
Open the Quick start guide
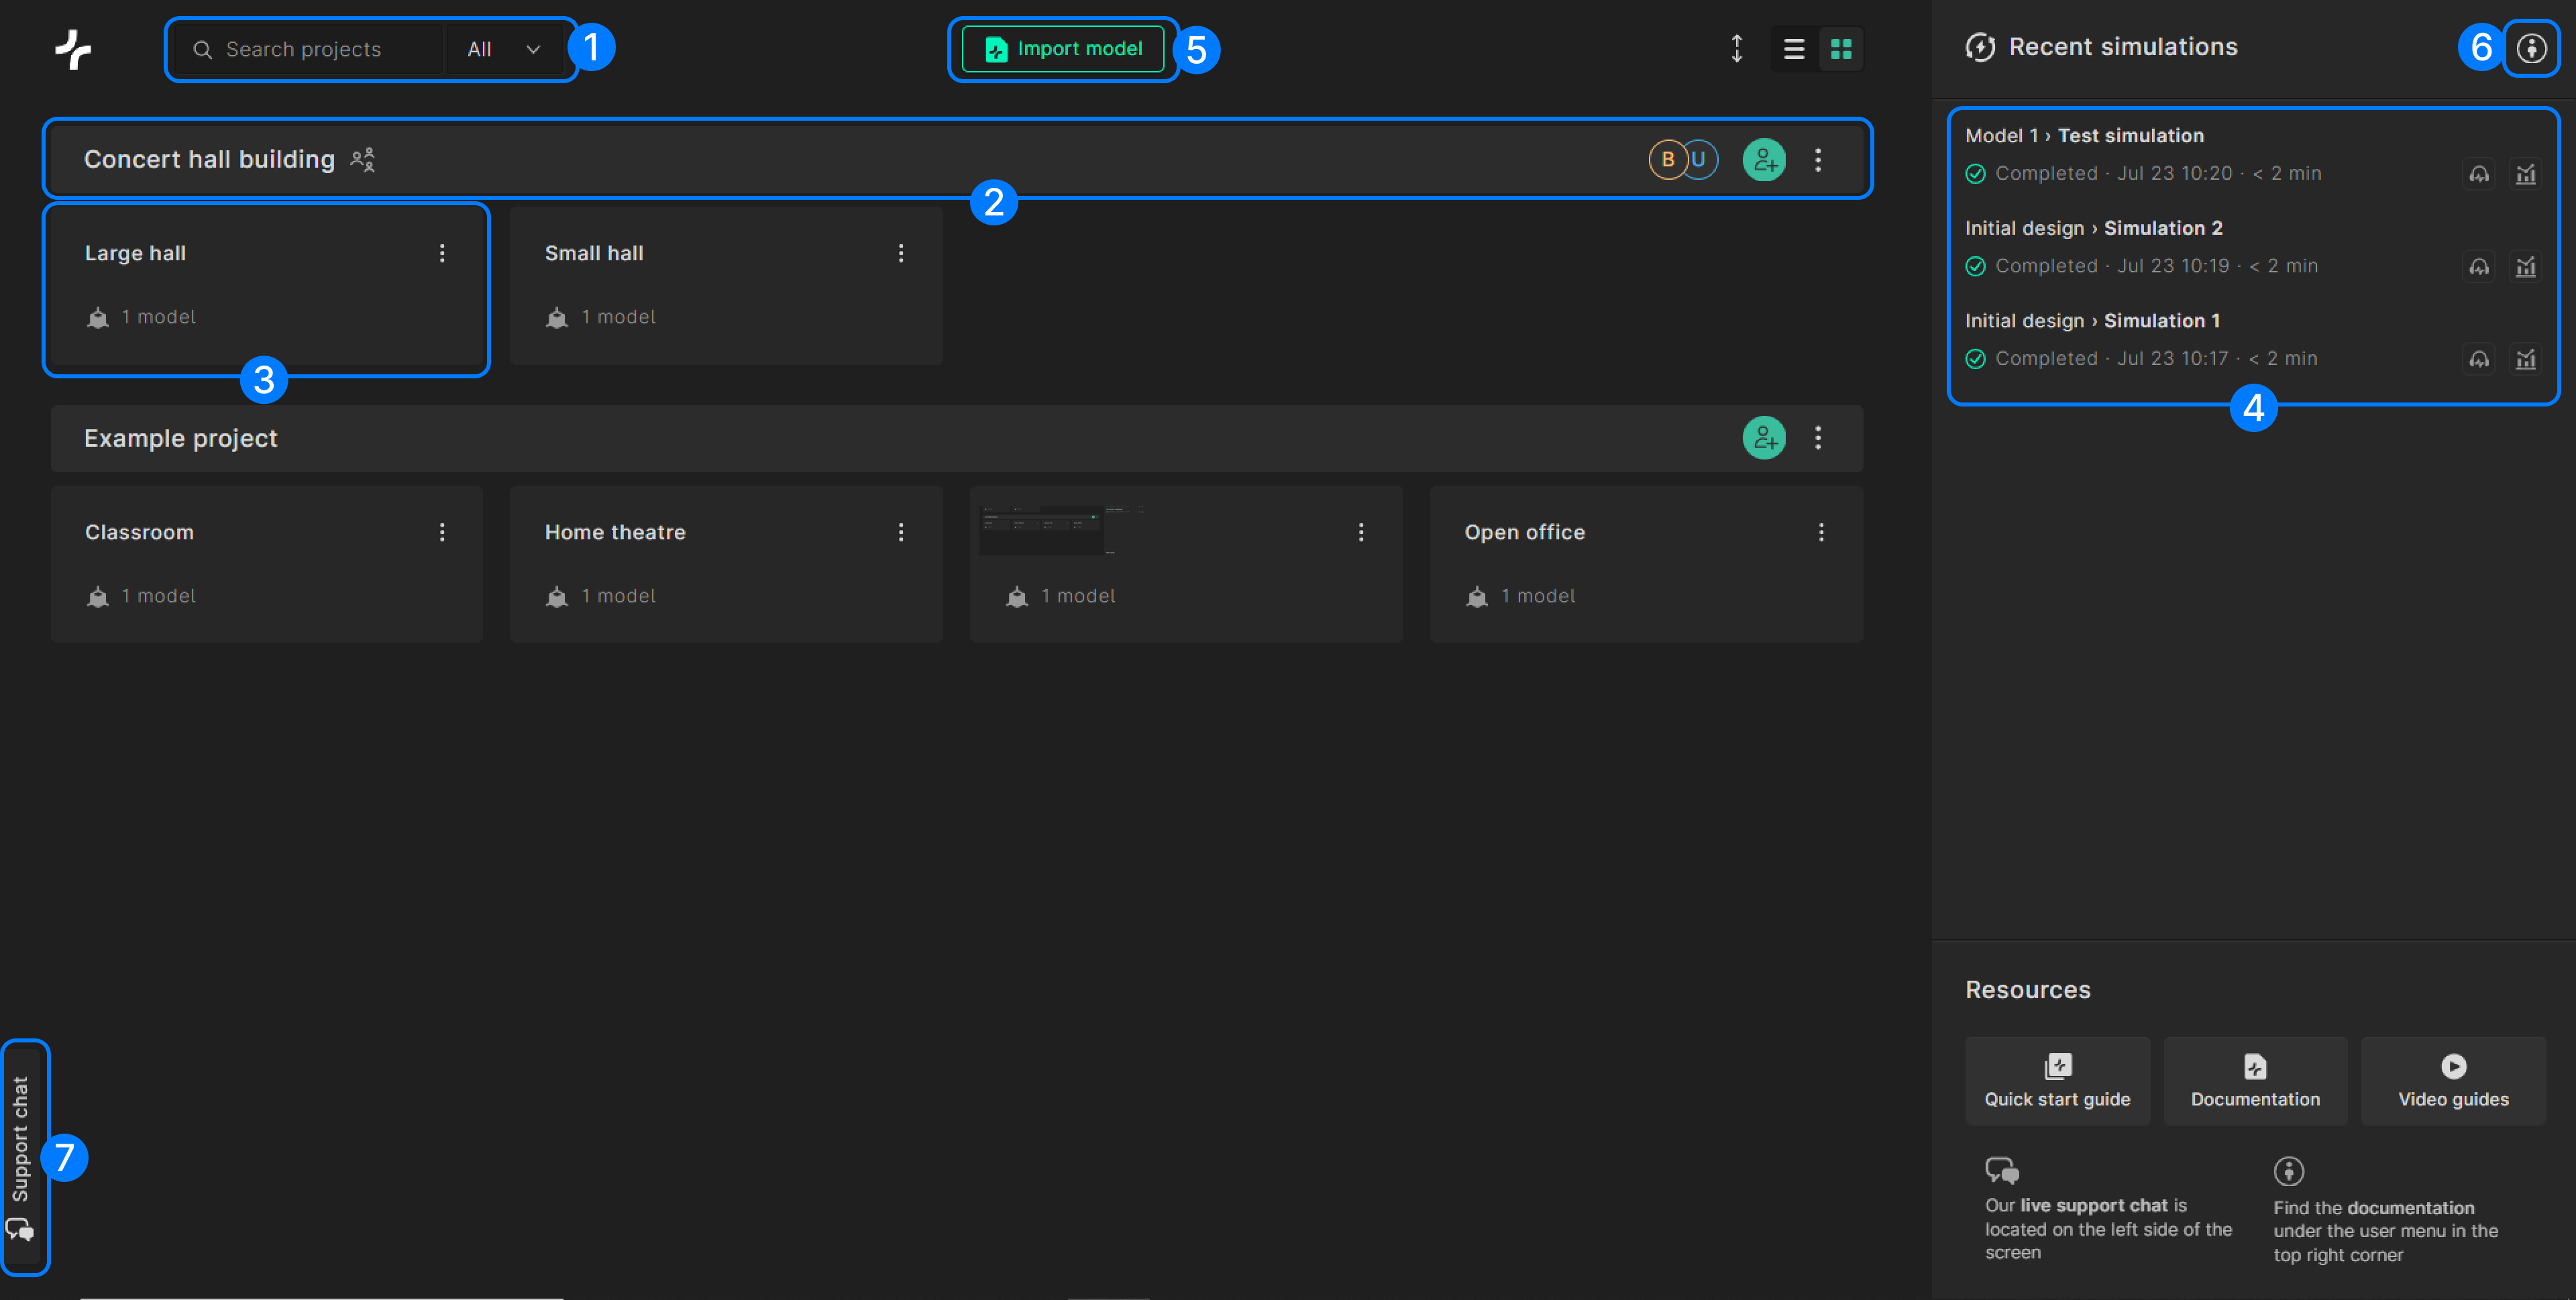click(2057, 1081)
